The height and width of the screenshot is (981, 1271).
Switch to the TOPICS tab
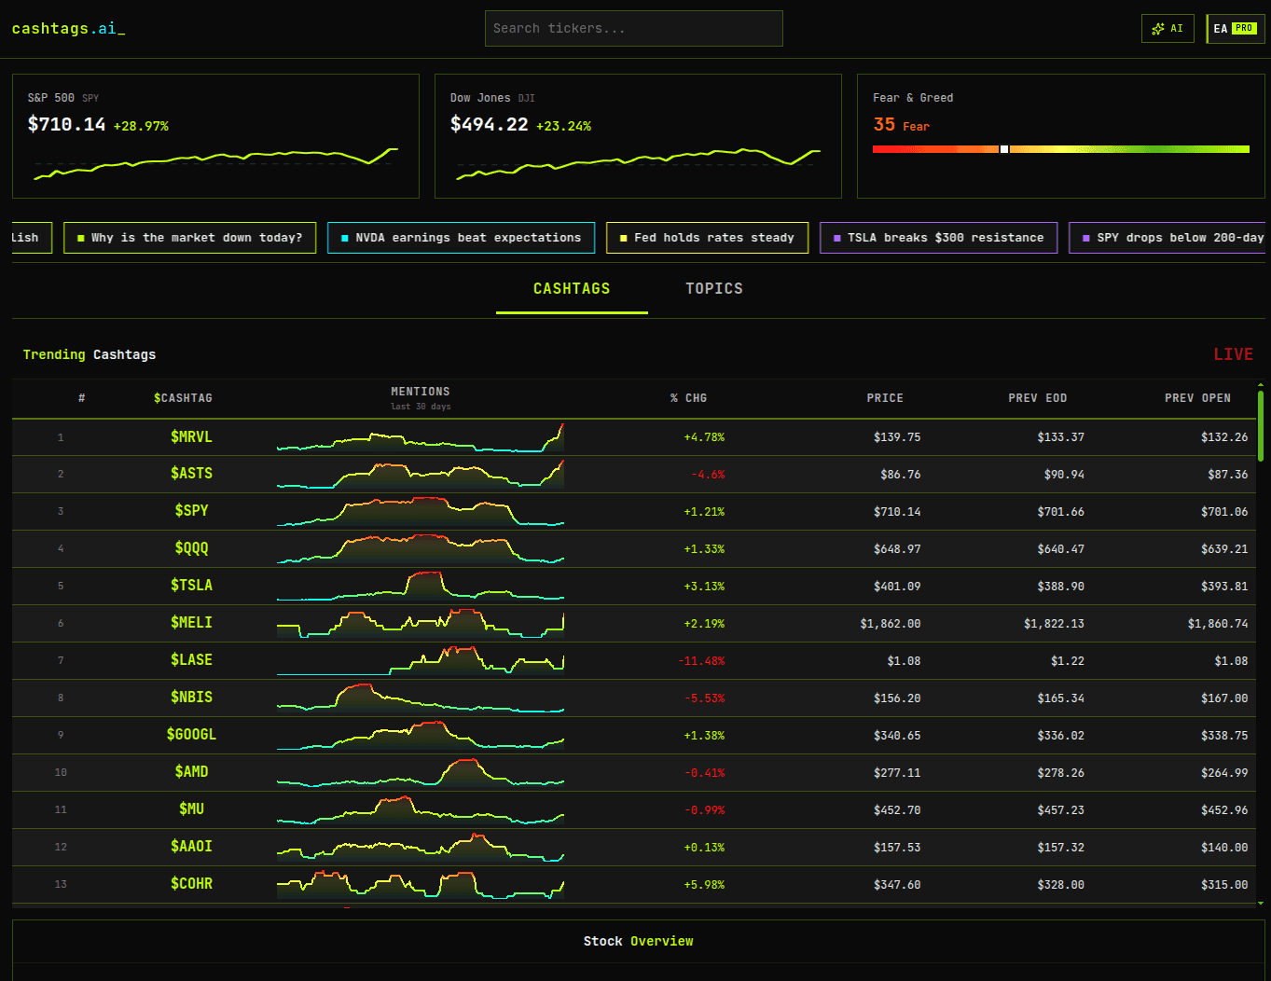click(714, 289)
